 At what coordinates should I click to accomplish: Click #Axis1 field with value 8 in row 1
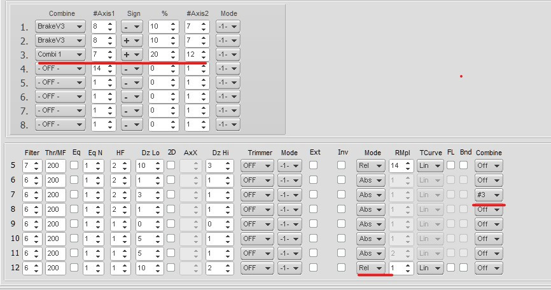click(103, 26)
